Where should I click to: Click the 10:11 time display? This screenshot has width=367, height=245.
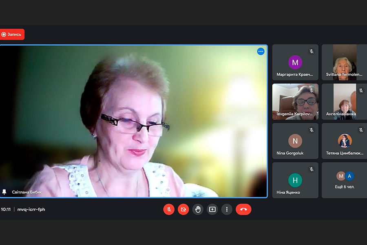coord(6,209)
